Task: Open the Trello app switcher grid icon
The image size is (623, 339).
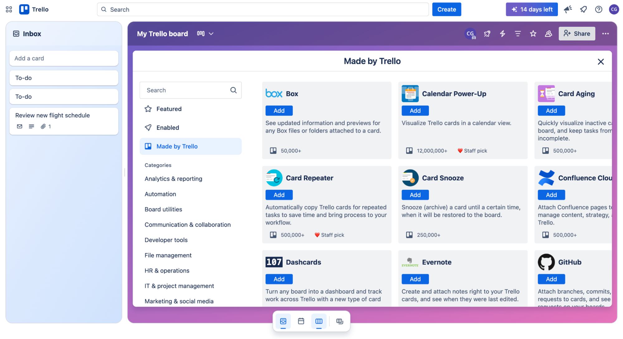Action: 8,9
